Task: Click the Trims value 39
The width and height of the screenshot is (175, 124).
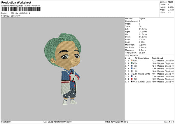Action: (140, 26)
